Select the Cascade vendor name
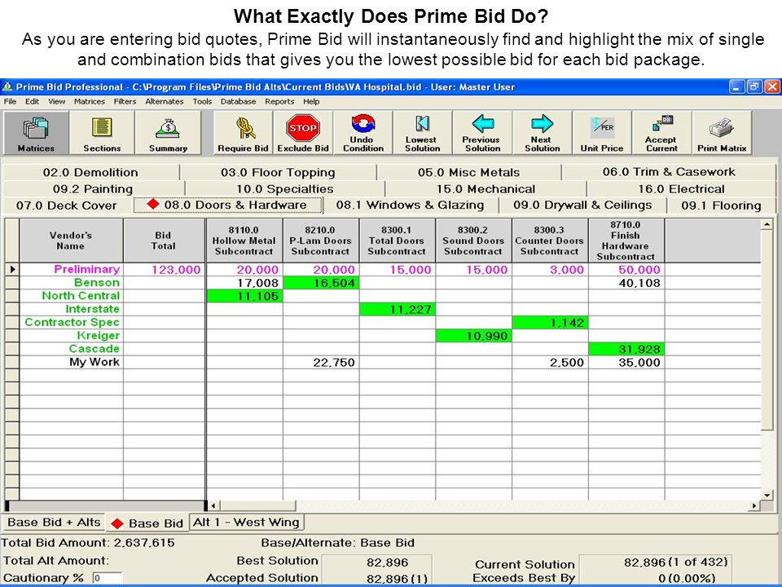 94,348
